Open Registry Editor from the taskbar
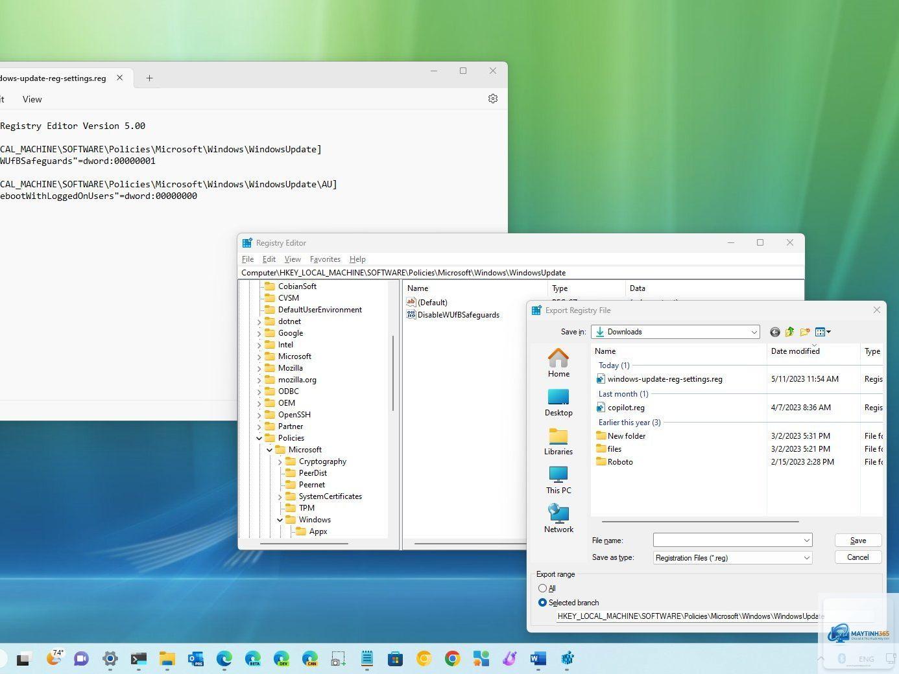This screenshot has width=899, height=674. pyautogui.click(x=567, y=659)
